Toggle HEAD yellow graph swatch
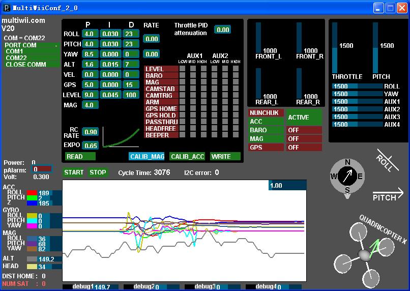 pyautogui.click(x=32, y=267)
